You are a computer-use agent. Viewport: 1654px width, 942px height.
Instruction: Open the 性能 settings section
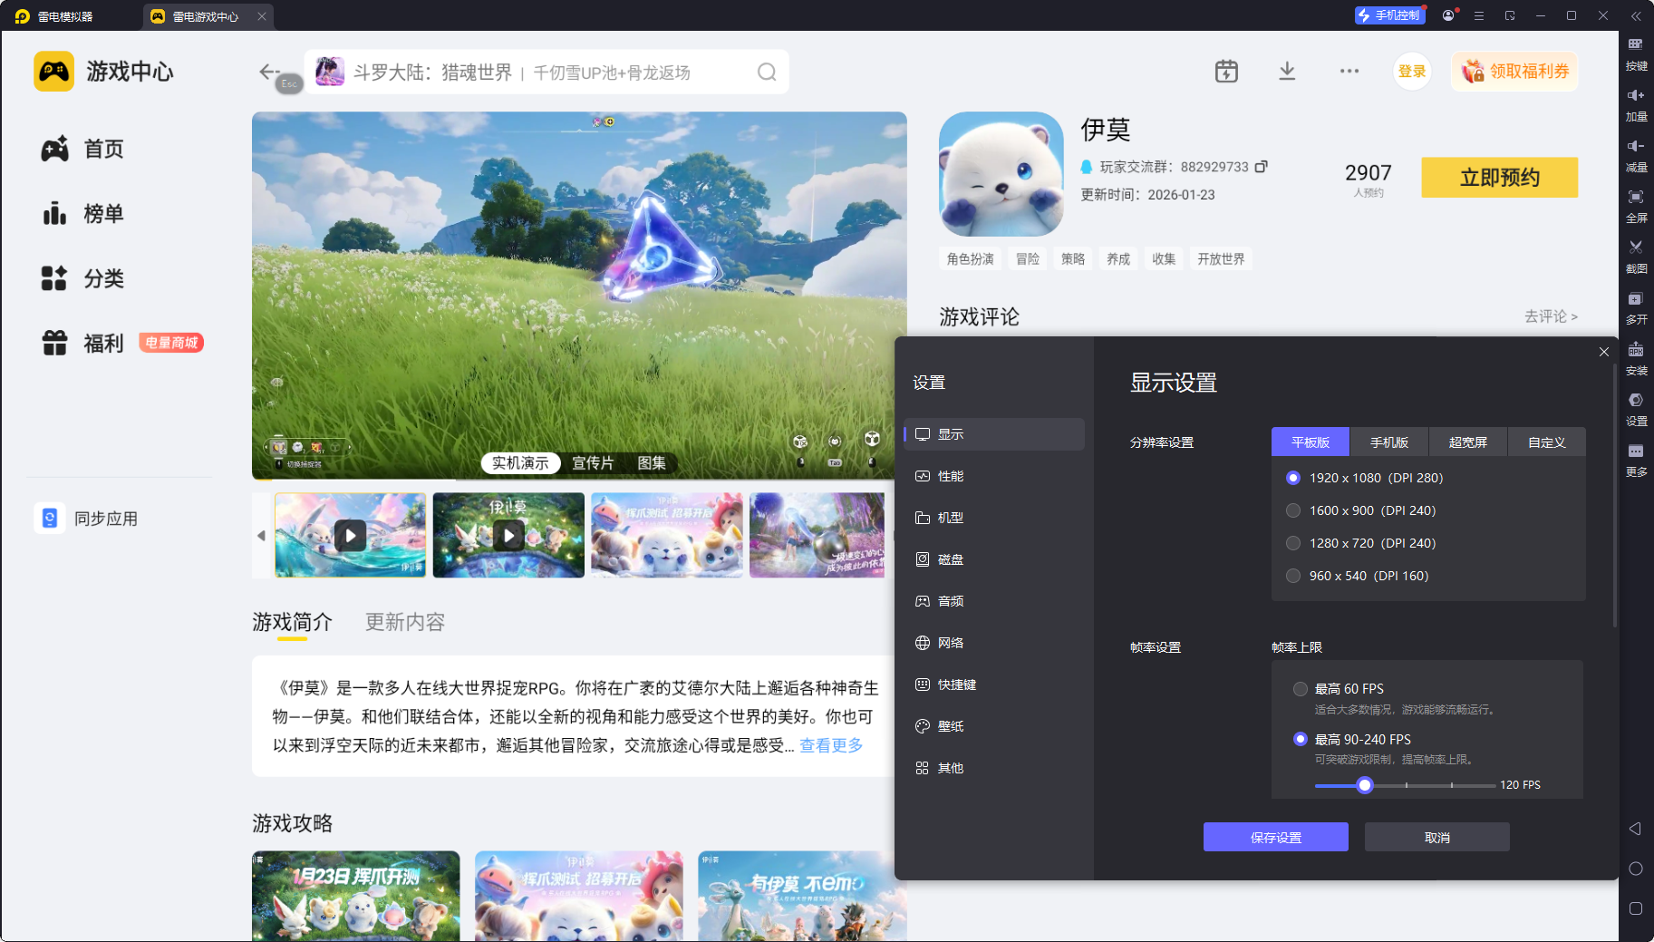pos(994,476)
